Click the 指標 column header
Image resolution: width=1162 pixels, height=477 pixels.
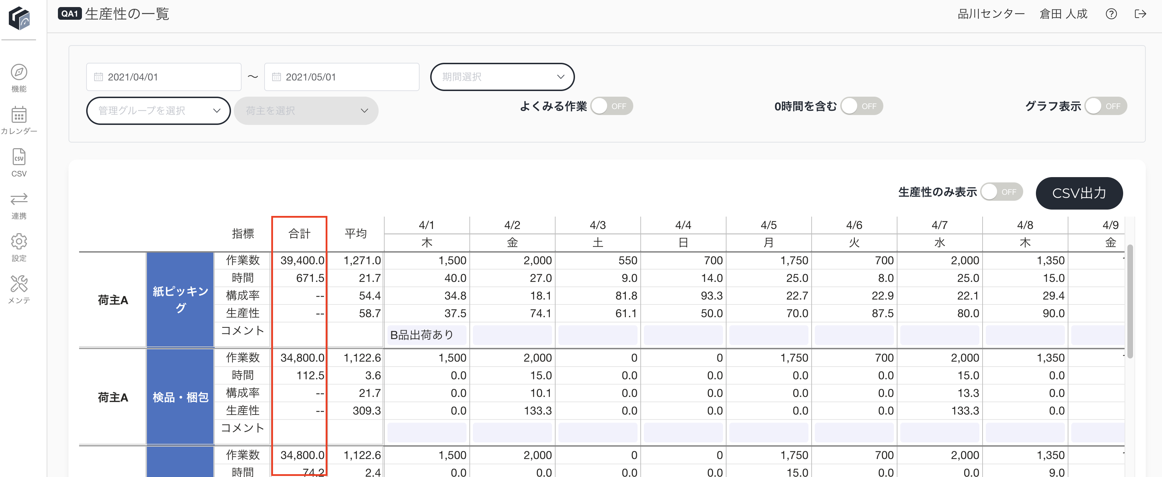pos(243,234)
